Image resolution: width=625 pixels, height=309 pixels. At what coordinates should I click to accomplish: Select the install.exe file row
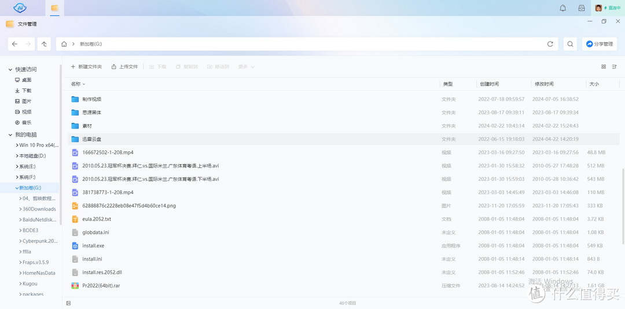pos(93,246)
